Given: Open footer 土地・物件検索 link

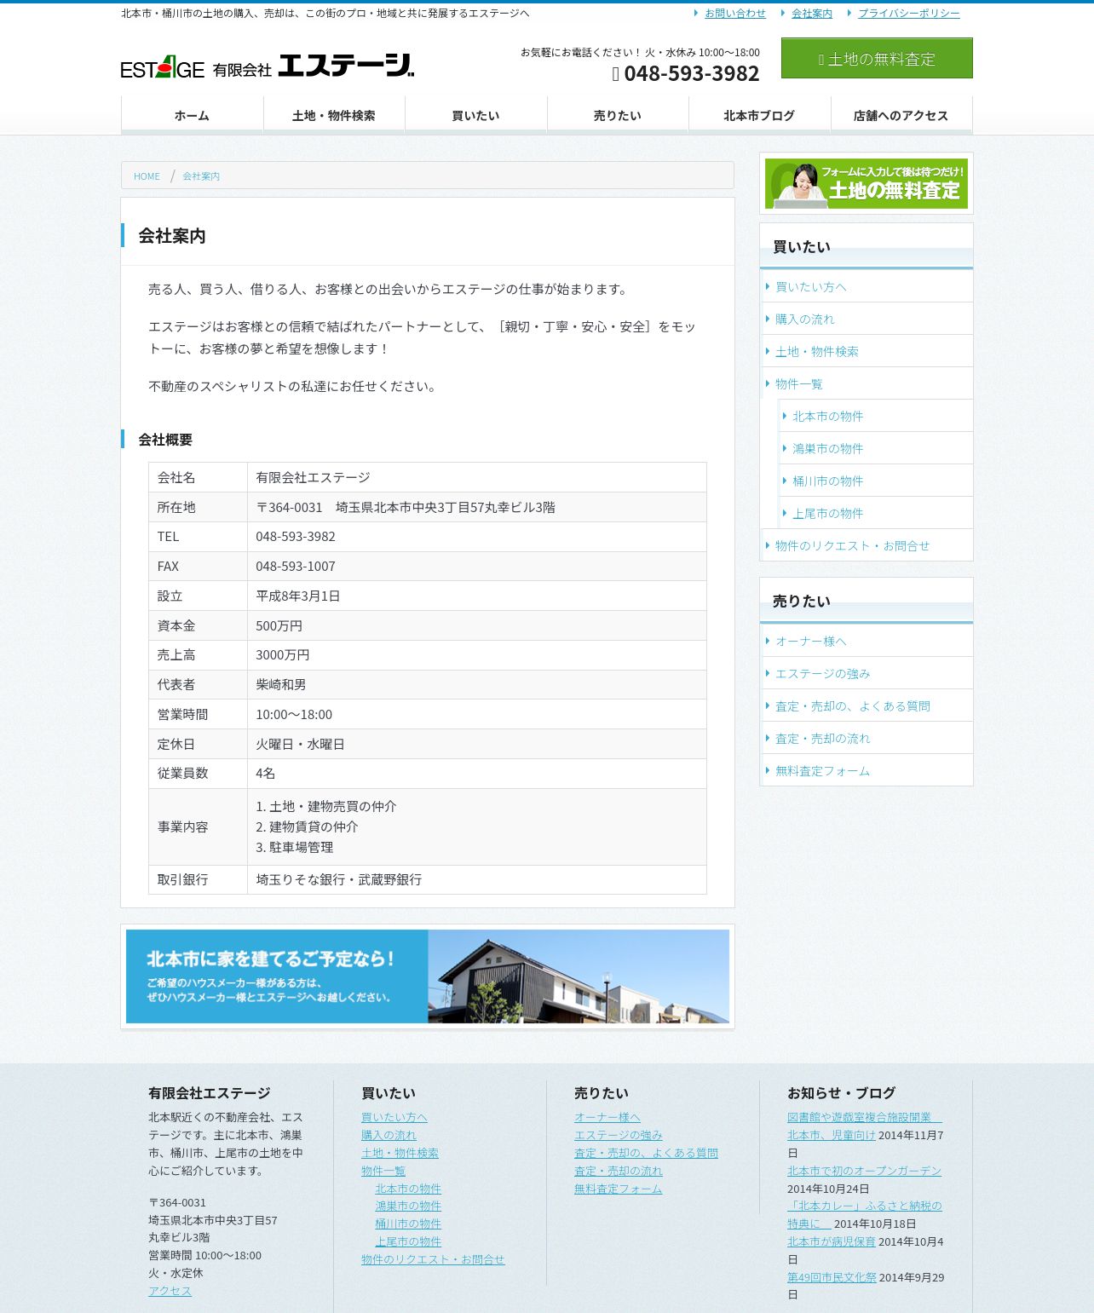Looking at the screenshot, I should click(400, 1153).
